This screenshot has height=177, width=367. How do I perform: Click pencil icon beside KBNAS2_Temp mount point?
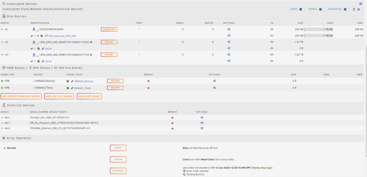(x=72, y=88)
